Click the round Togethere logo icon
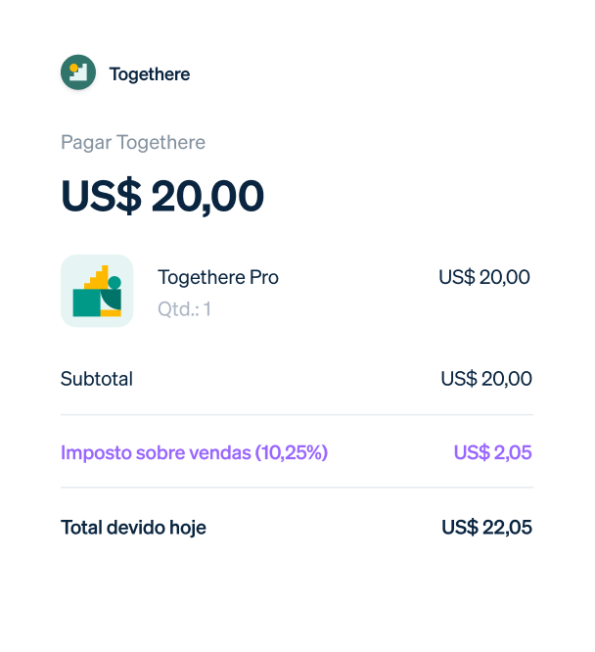The width and height of the screenshot is (595, 652). coord(78,72)
